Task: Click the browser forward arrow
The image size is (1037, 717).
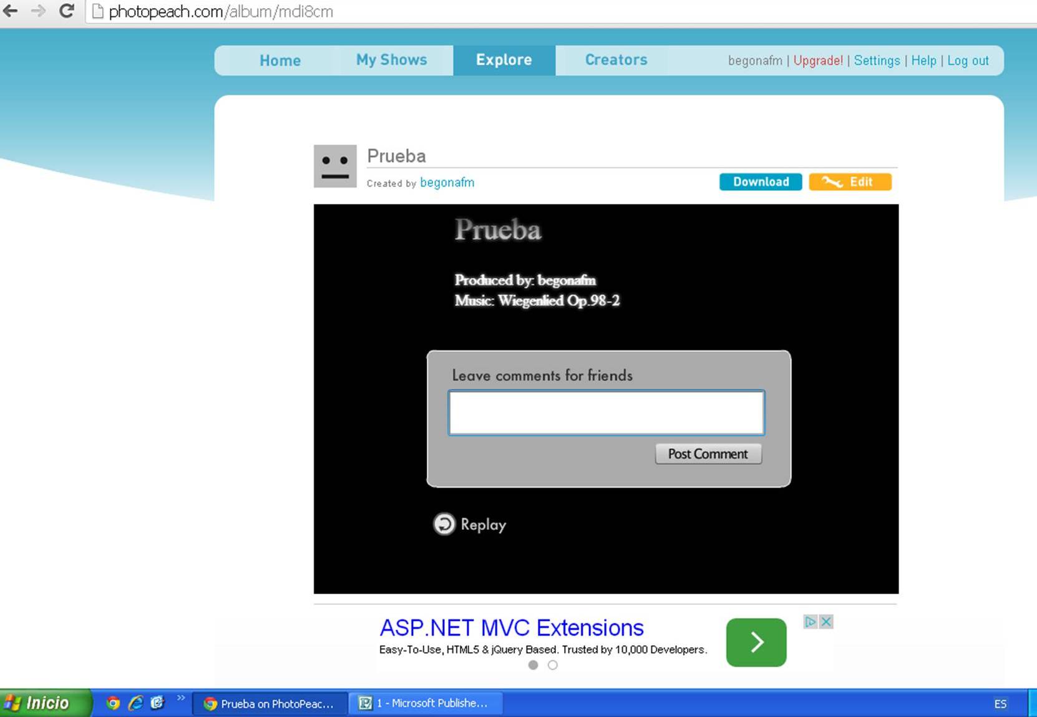Action: pyautogui.click(x=38, y=11)
